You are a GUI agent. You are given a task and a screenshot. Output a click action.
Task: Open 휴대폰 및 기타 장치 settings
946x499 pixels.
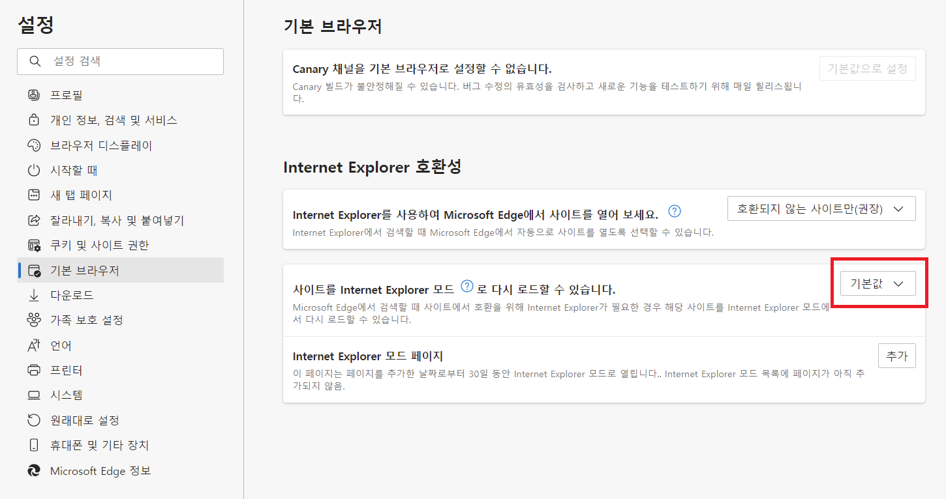[120, 446]
